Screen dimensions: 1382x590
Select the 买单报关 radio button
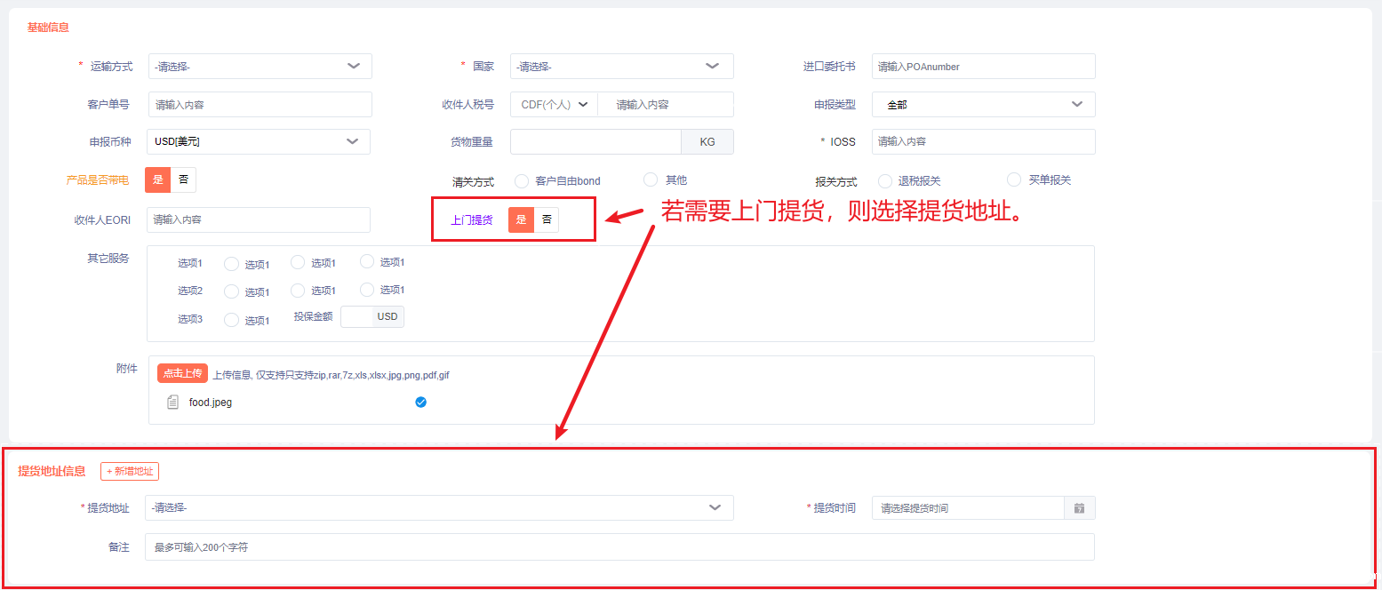1014,179
